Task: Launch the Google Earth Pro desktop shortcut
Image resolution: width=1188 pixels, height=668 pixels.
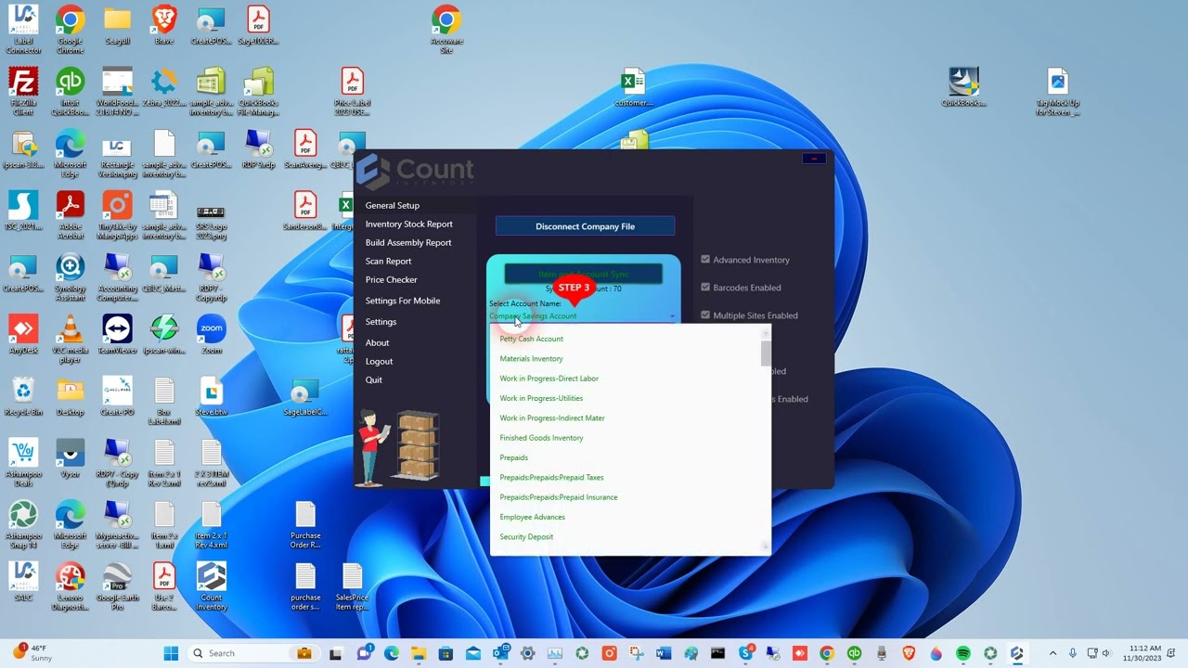Action: coord(117,587)
